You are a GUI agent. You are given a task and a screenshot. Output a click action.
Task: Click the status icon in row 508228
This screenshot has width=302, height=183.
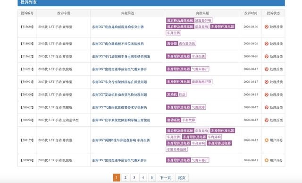[267, 120]
